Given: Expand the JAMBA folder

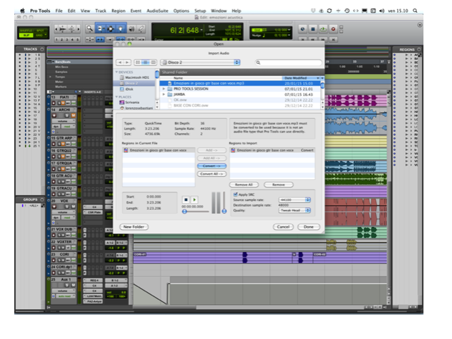Looking at the screenshot, I should tap(164, 94).
